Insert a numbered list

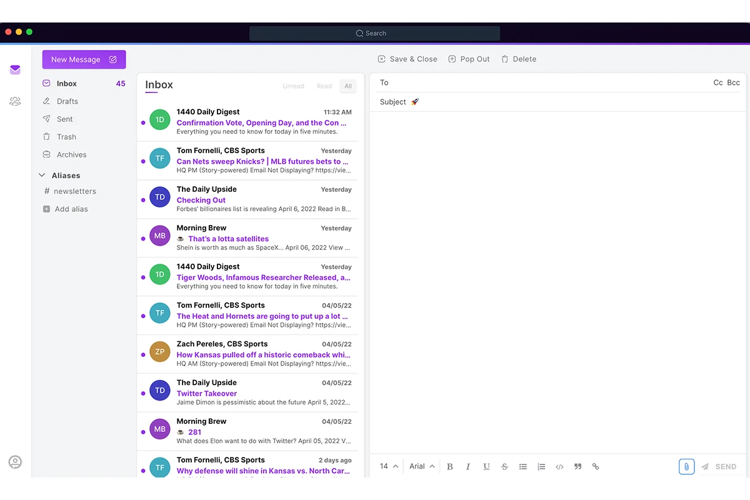[x=541, y=467]
